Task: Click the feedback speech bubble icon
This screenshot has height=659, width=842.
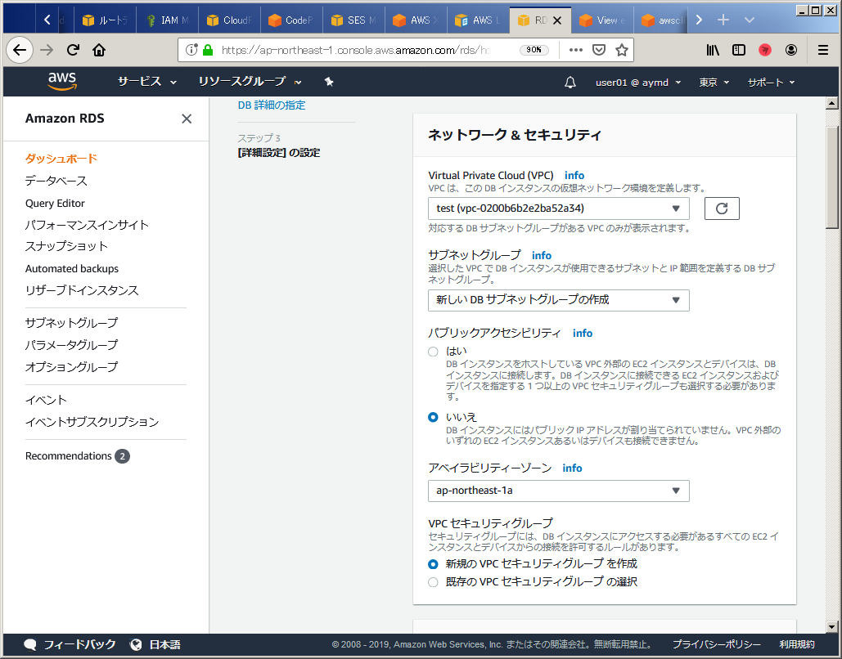Action: [30, 644]
